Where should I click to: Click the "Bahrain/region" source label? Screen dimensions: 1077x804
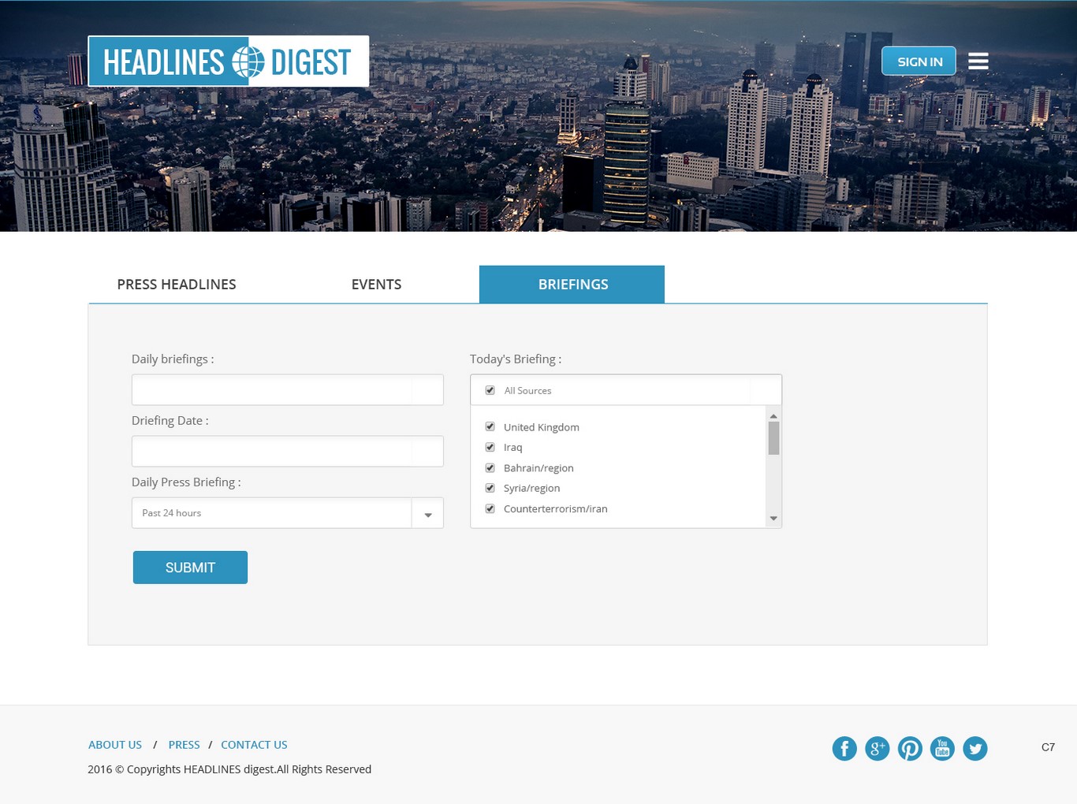[538, 468]
